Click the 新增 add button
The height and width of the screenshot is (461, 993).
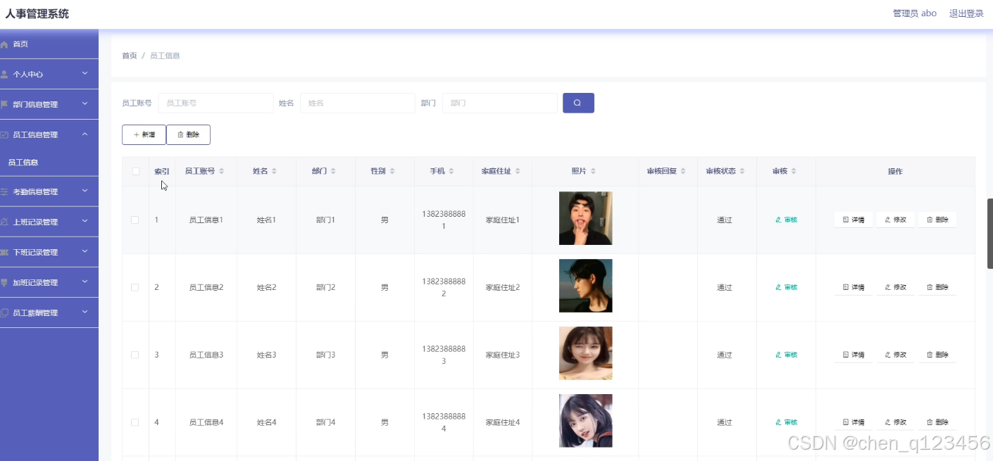coord(144,134)
